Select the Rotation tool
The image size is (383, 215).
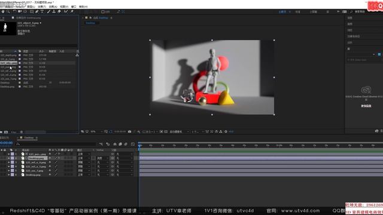tap(14, 11)
